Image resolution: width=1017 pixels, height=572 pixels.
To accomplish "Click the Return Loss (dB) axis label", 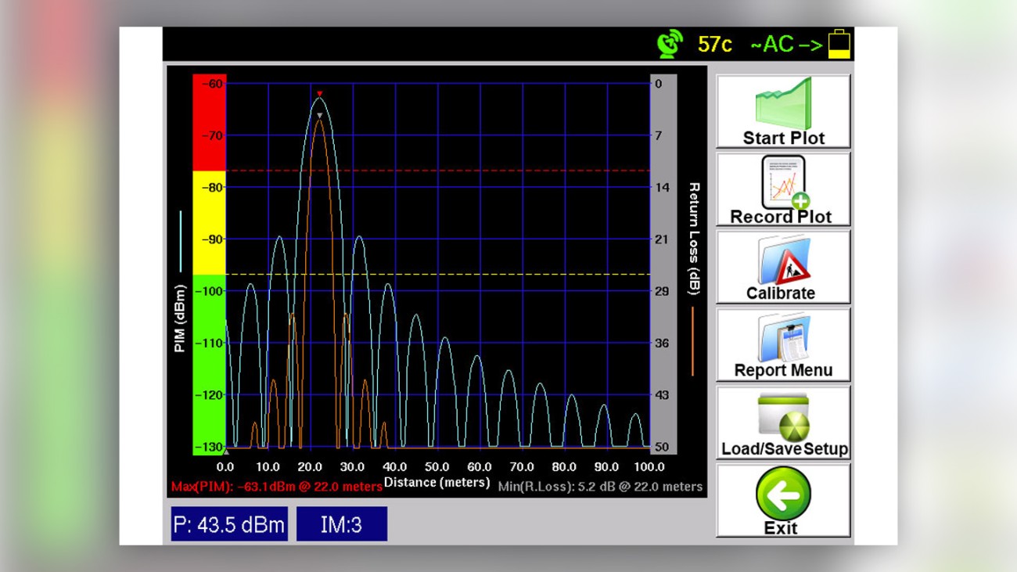I will (x=693, y=239).
